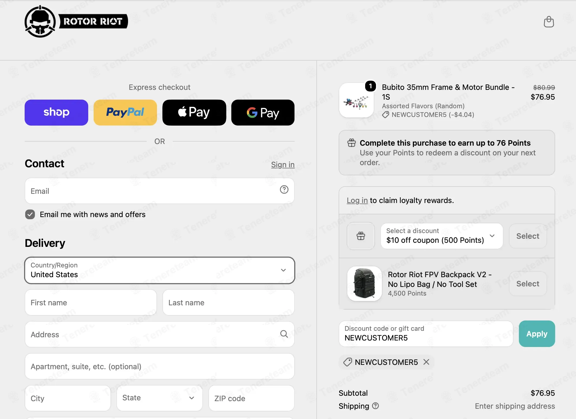Select the $10 off coupon reward
Image resolution: width=576 pixels, height=419 pixels.
[528, 236]
